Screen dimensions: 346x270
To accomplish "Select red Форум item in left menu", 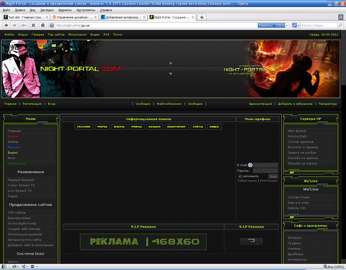I will [13, 136].
